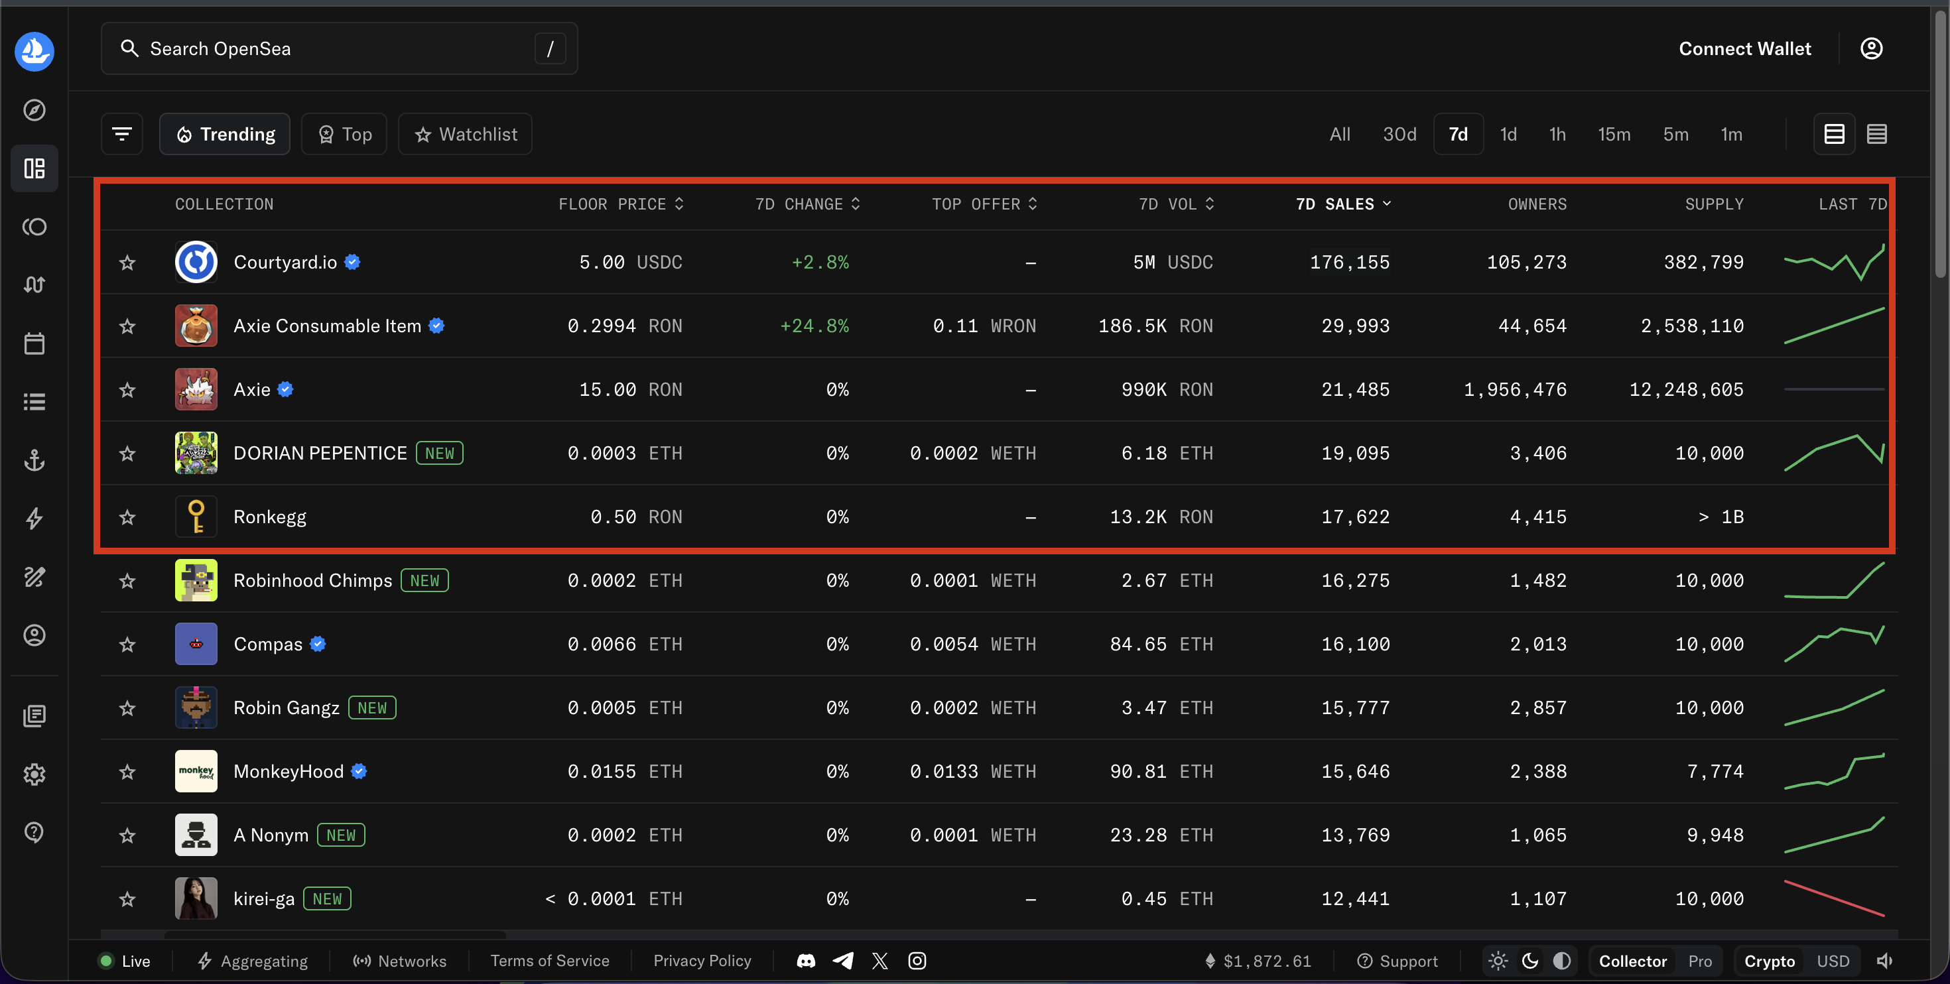Click the A Nonym 7-day sparkline chart
1950x984 pixels.
pos(1834,835)
